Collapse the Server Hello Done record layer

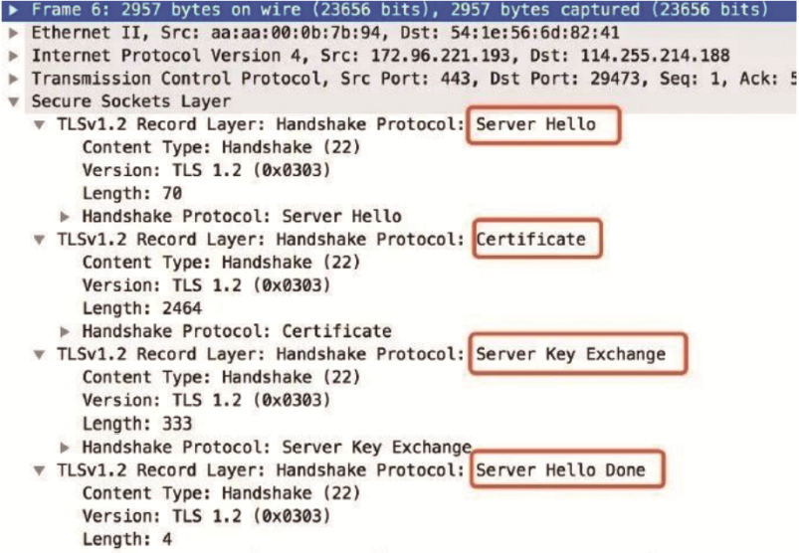[x=39, y=469]
